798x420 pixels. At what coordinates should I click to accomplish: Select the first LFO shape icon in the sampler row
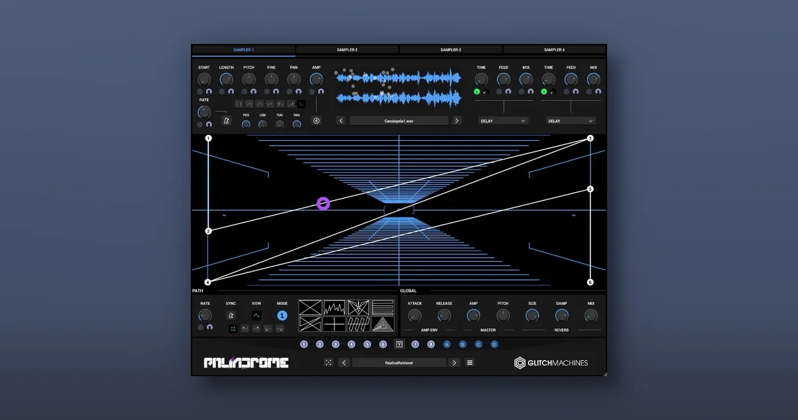[239, 104]
